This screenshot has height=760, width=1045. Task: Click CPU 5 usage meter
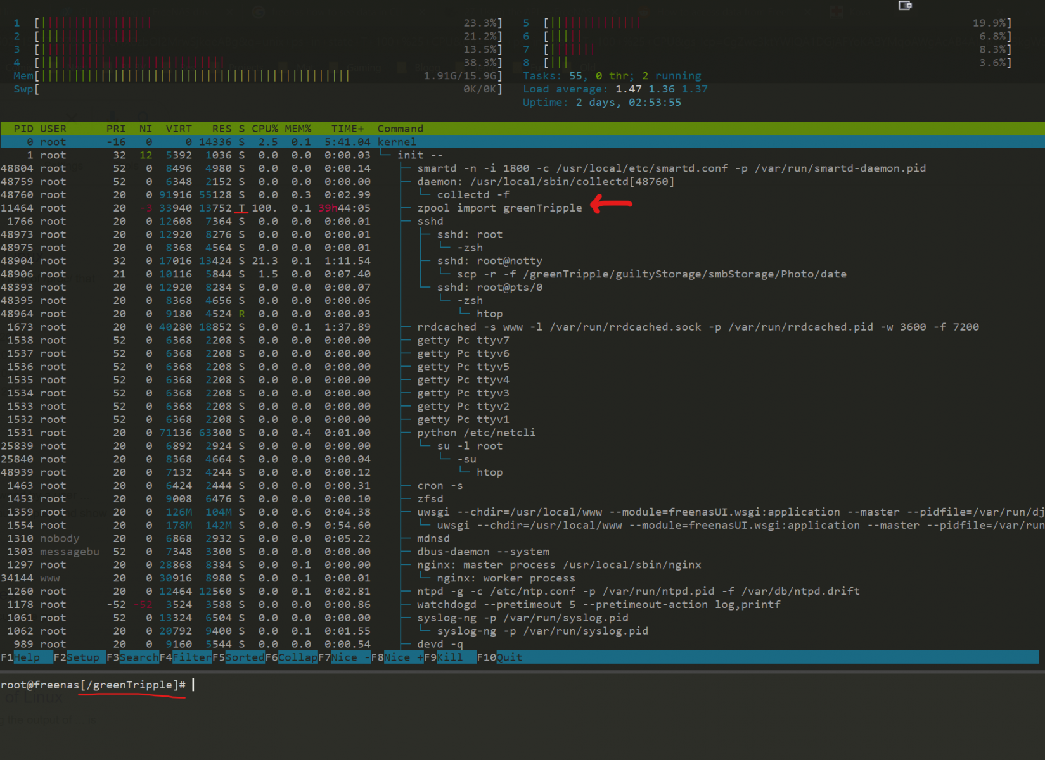point(767,23)
